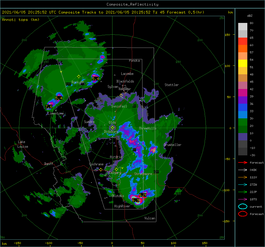Click the 30 dBZ light blue swatch
This screenshot has width=265, height=247.
[x=243, y=115]
